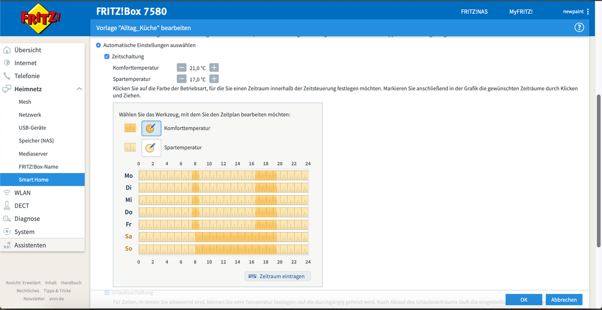
Task: Click the Heimnetz network icon
Action: pos(7,89)
